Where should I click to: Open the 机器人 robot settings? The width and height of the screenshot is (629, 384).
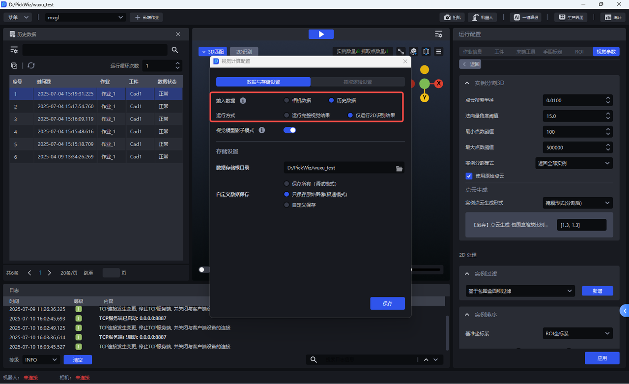pyautogui.click(x=482, y=17)
